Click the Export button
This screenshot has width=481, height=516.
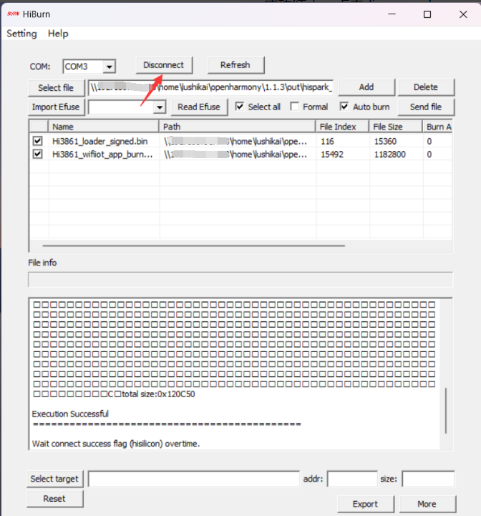(x=366, y=504)
